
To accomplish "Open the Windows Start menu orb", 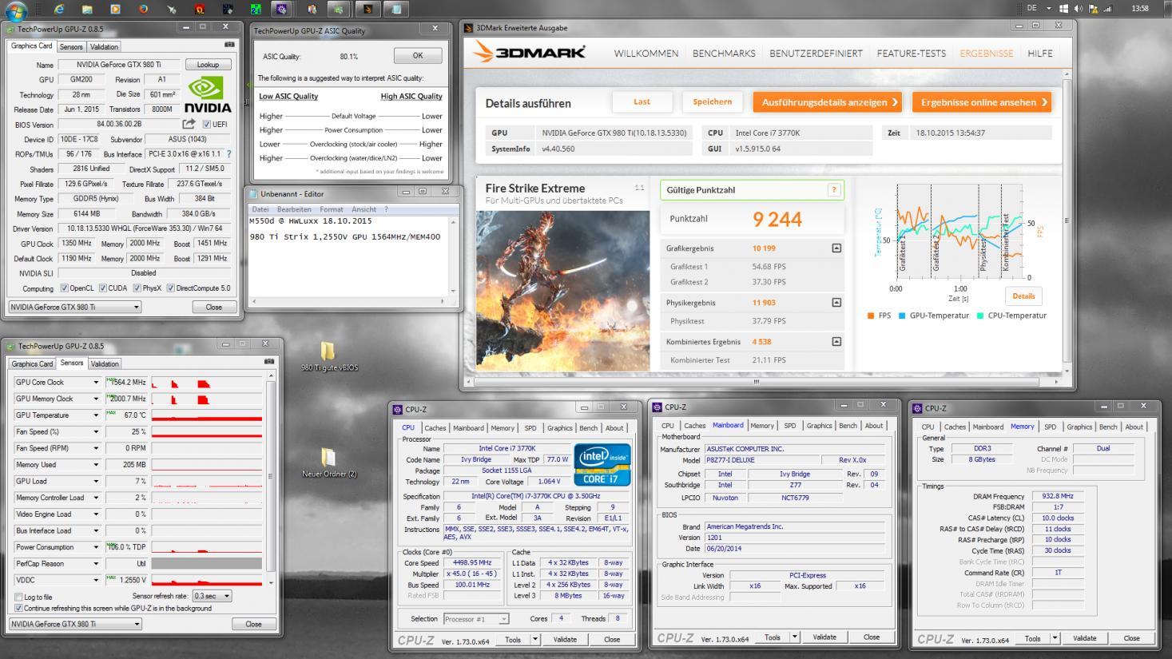I will 16,10.
